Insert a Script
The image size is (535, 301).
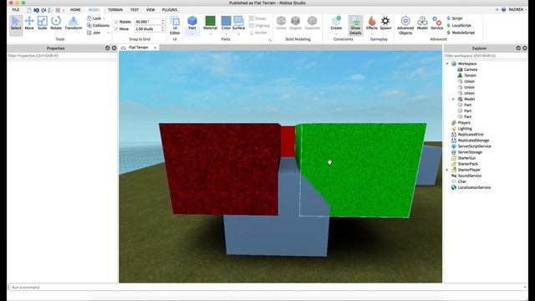[455, 18]
